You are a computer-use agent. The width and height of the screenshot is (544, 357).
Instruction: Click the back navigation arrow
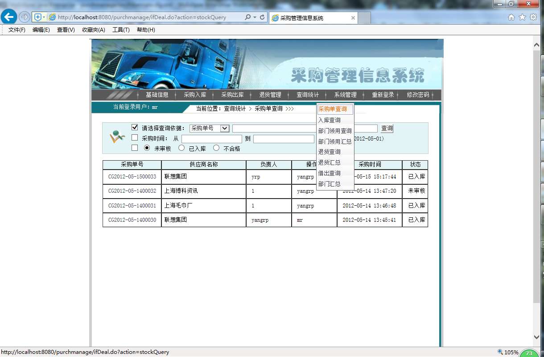(x=9, y=17)
